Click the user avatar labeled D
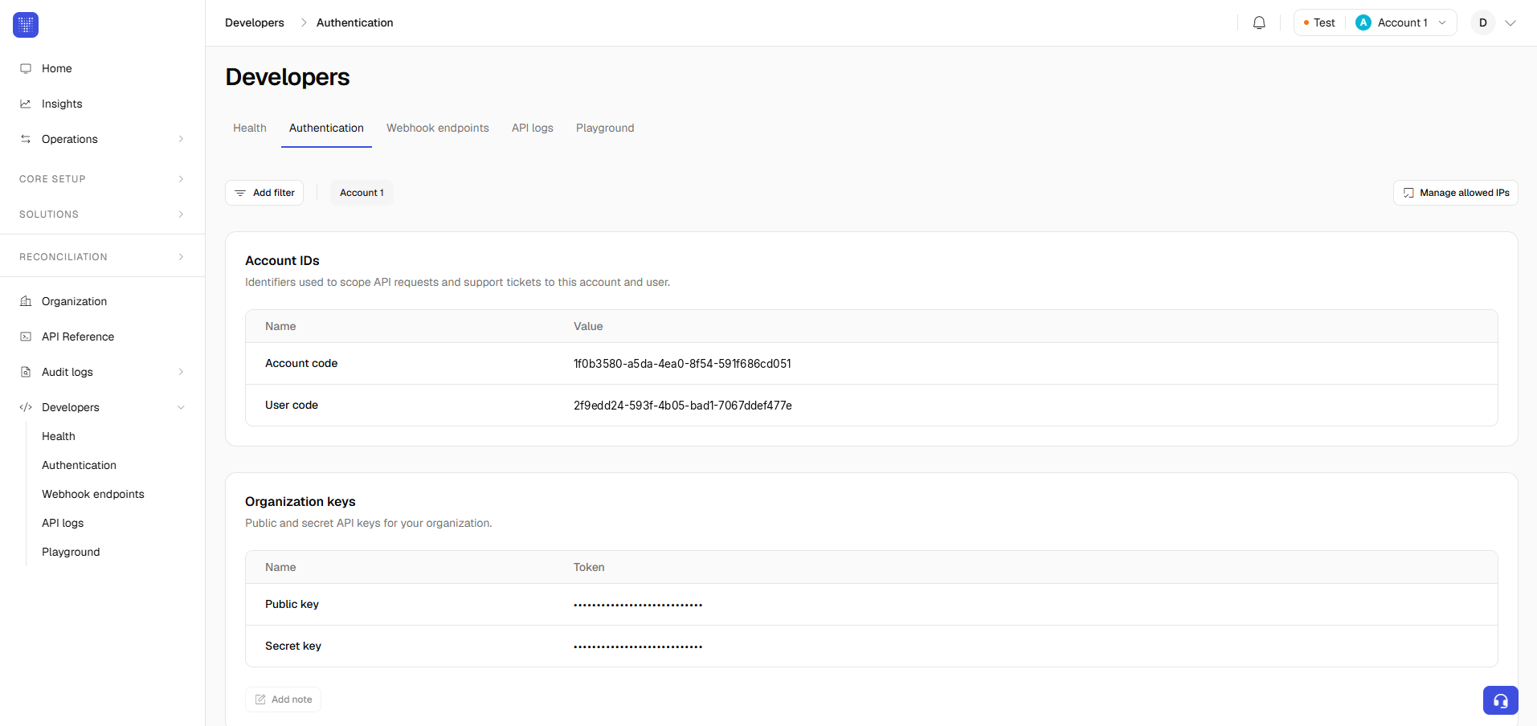This screenshot has height=726, width=1537. coord(1483,22)
